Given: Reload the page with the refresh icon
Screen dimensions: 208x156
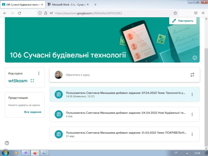Looking at the screenshot, I should point(19,13).
